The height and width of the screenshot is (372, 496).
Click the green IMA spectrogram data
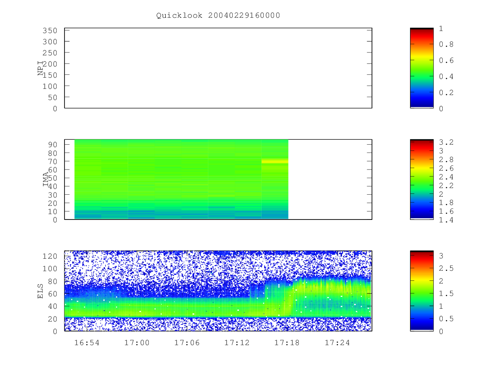(x=181, y=179)
